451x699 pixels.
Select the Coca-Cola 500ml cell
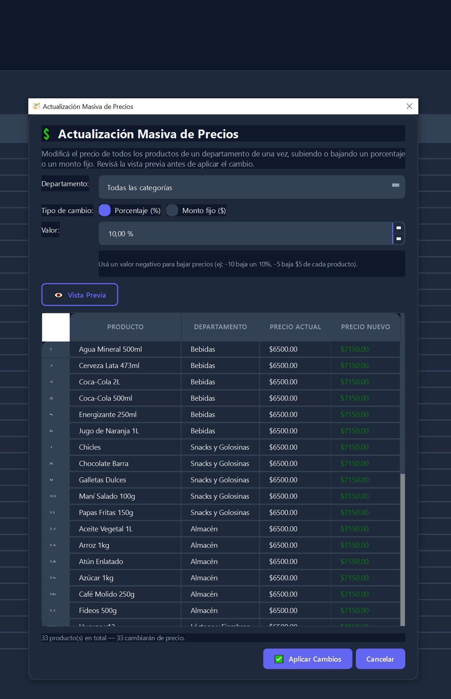(x=125, y=398)
